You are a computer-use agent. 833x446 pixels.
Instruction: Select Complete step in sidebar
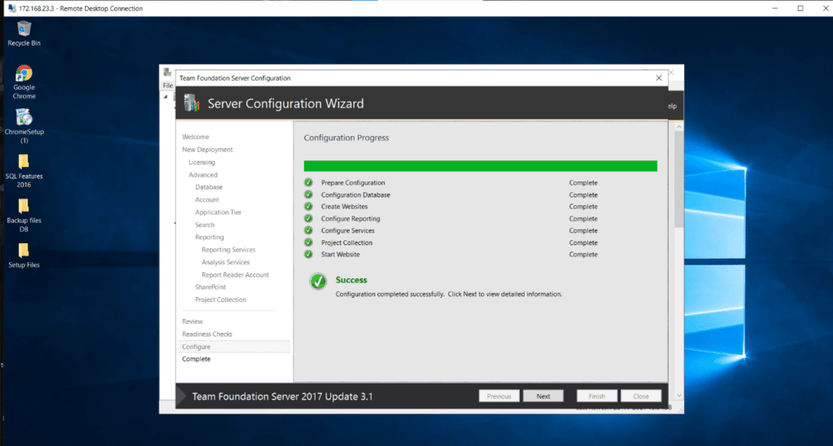(196, 359)
